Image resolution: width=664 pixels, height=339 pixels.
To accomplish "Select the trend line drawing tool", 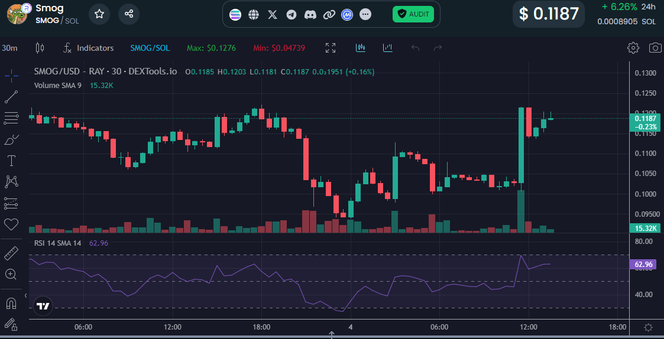I will [11, 97].
